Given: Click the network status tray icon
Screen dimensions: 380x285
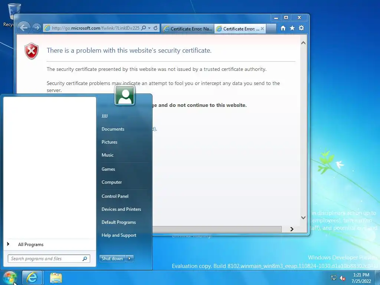Looking at the screenshot, I should click(x=334, y=278).
